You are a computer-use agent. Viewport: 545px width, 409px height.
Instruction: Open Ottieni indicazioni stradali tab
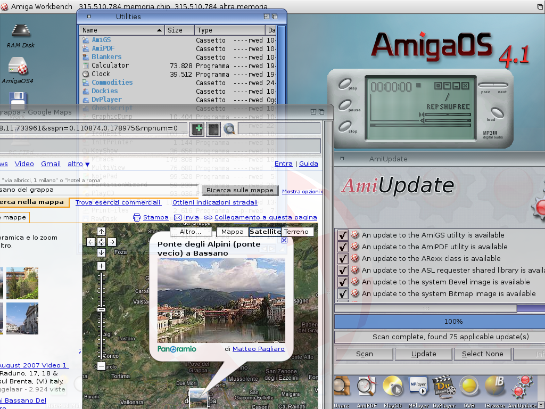[x=215, y=202]
